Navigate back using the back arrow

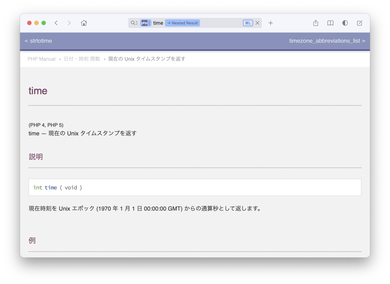56,23
